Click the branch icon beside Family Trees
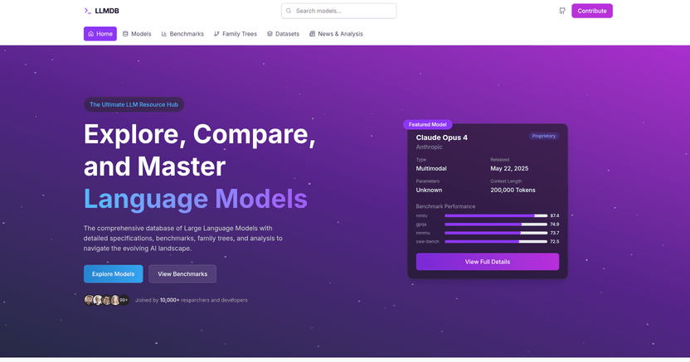Image resolution: width=690 pixels, height=362 pixels. click(216, 34)
